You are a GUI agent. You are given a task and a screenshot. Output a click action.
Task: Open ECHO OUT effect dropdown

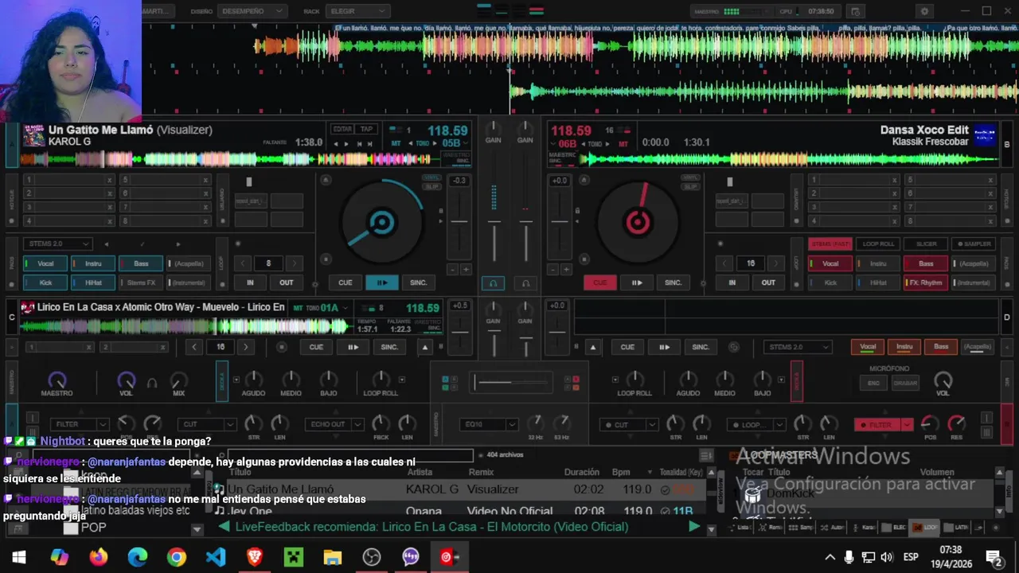pos(334,424)
